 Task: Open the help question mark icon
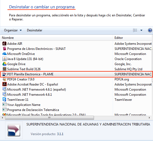[x=150, y=30]
